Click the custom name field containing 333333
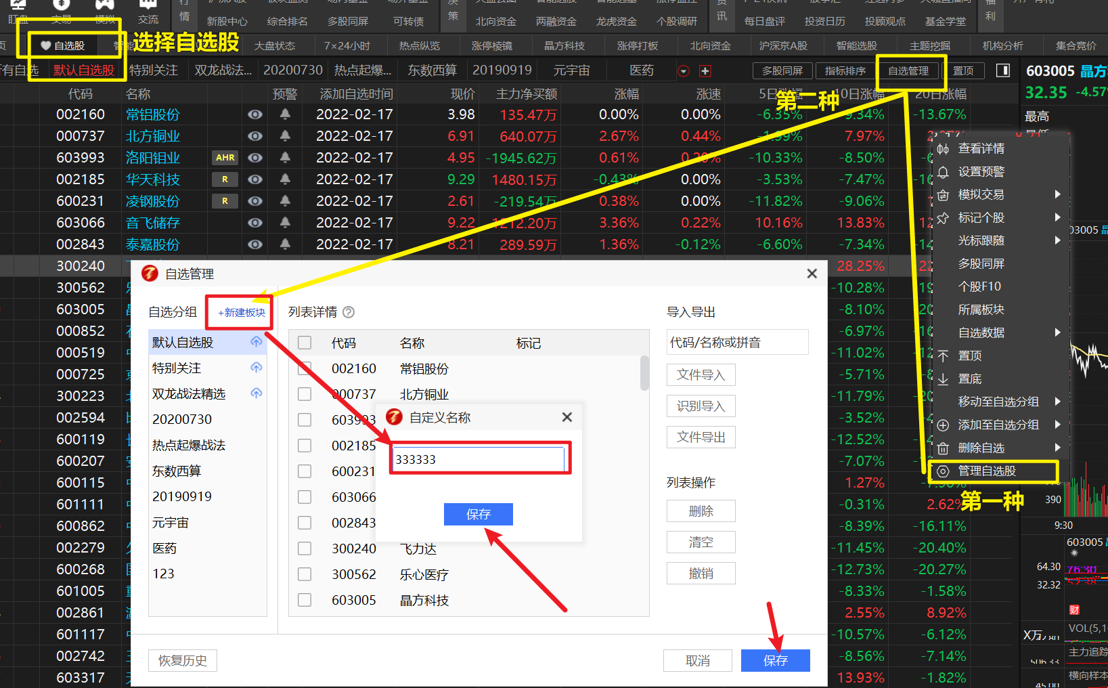Image resolution: width=1108 pixels, height=688 pixels. click(x=479, y=459)
